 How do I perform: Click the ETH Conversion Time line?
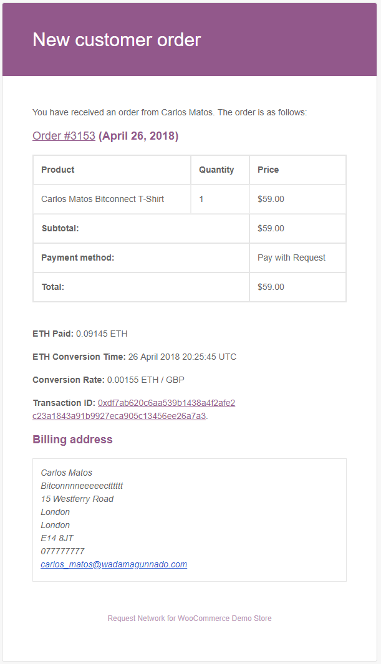pos(135,357)
